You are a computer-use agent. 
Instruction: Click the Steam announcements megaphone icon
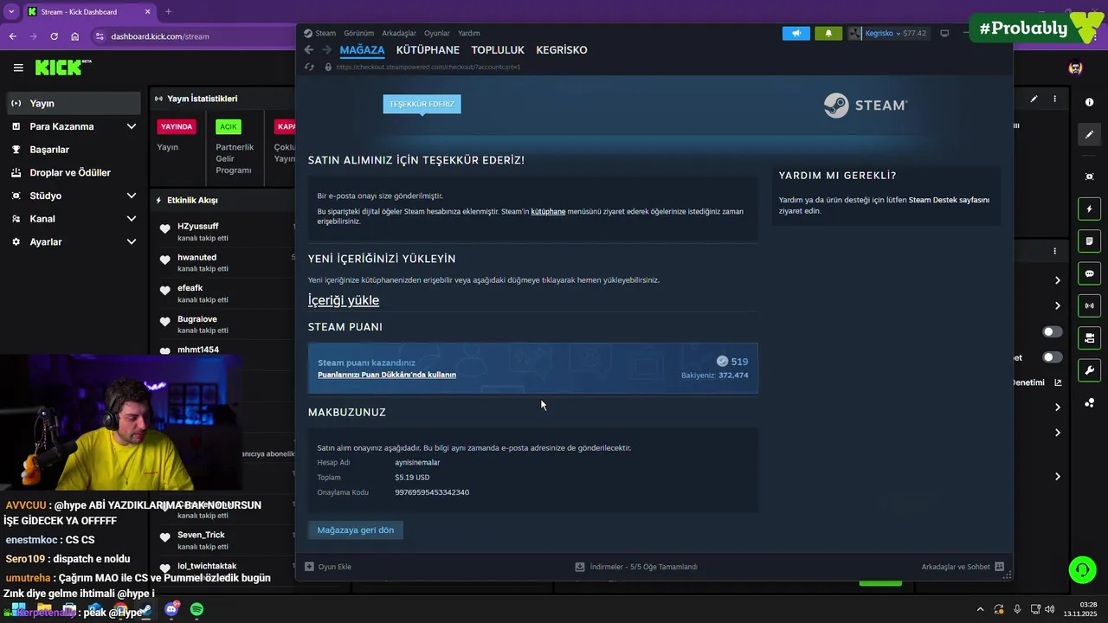coord(796,33)
